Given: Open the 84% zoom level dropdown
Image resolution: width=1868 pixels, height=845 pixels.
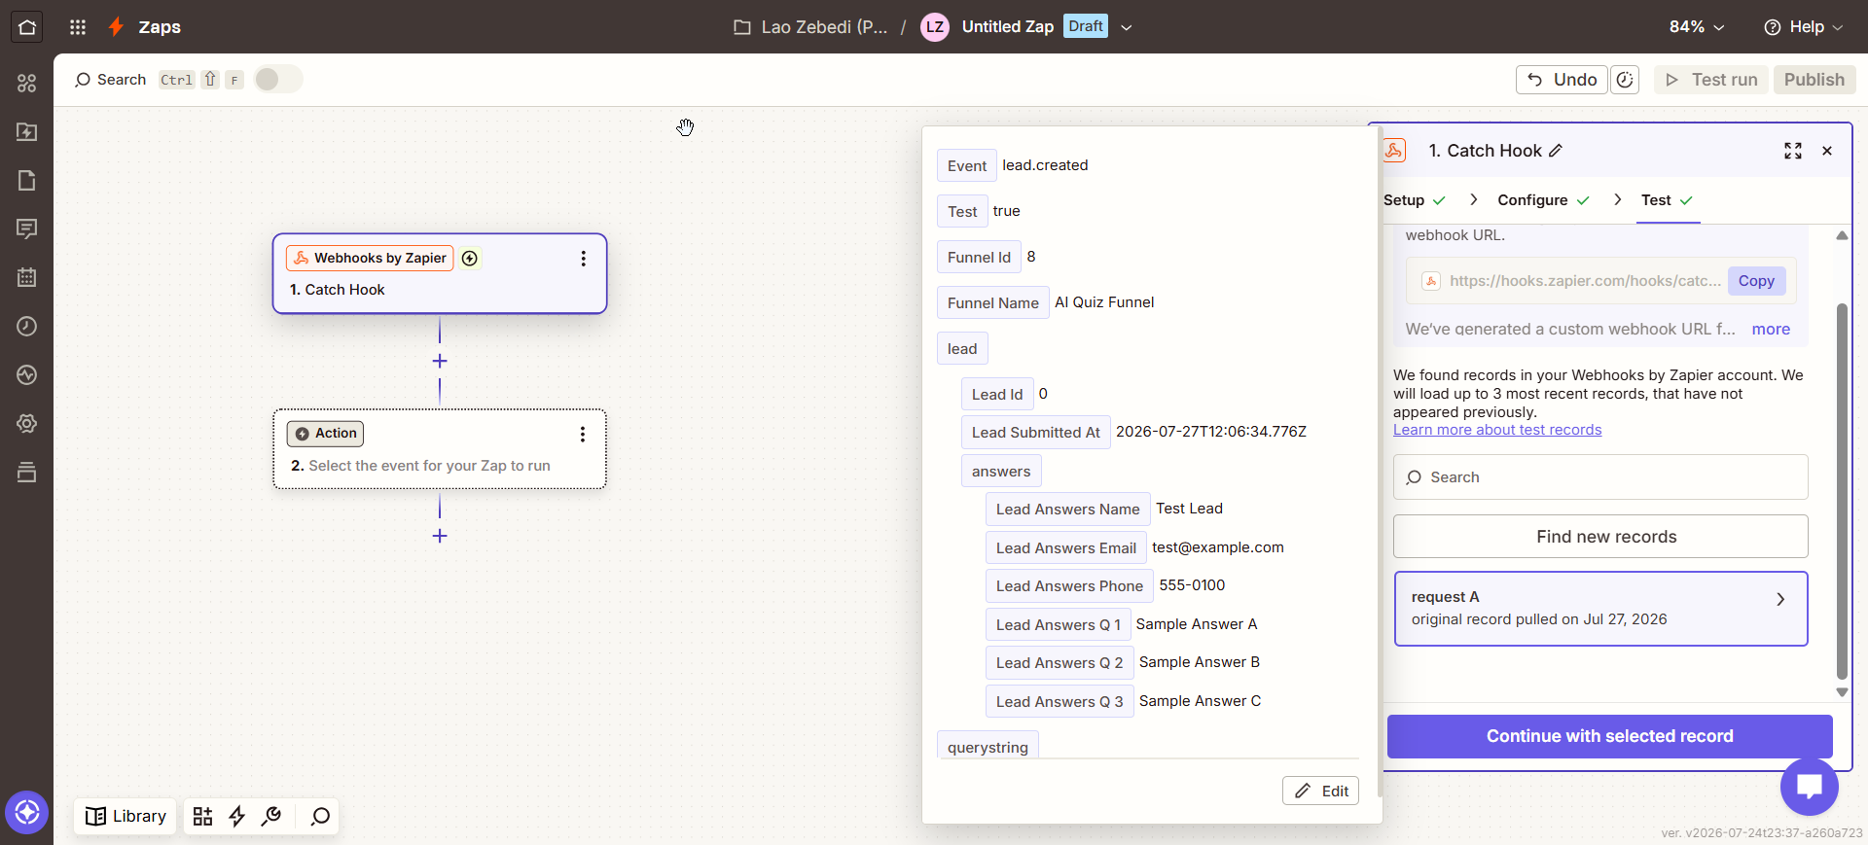Looking at the screenshot, I should pyautogui.click(x=1697, y=27).
